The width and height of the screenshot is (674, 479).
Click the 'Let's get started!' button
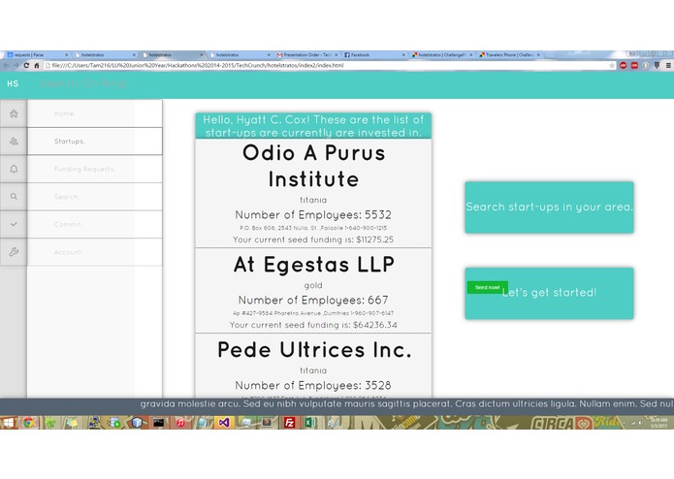click(x=549, y=294)
